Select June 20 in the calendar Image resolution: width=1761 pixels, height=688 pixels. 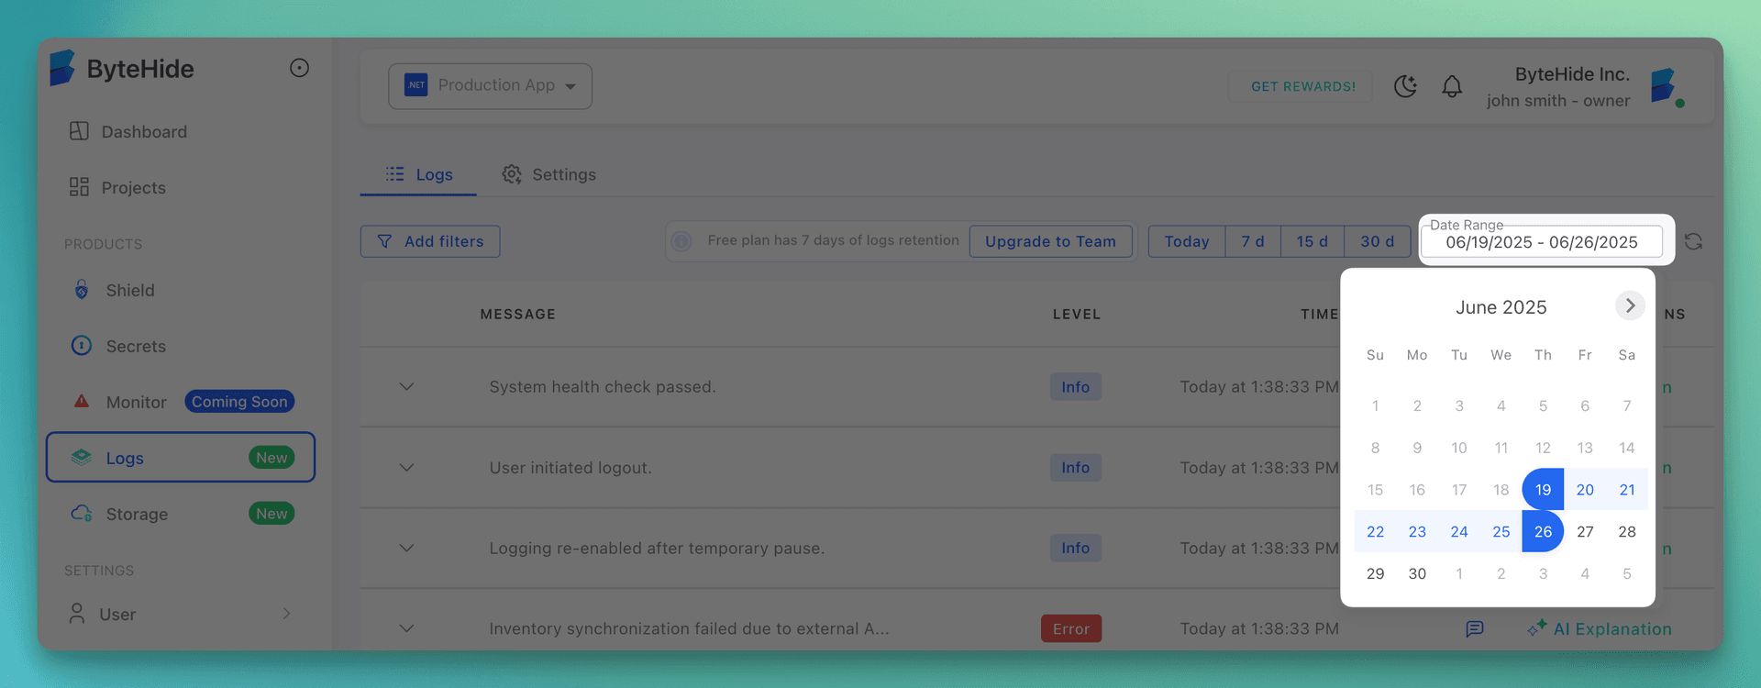coord(1585,490)
